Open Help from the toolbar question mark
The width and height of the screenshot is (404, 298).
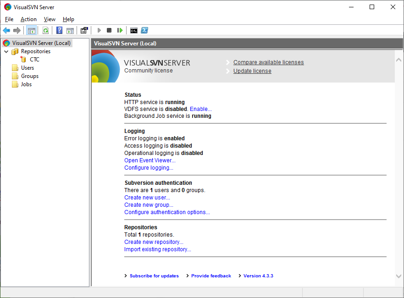[x=59, y=30]
